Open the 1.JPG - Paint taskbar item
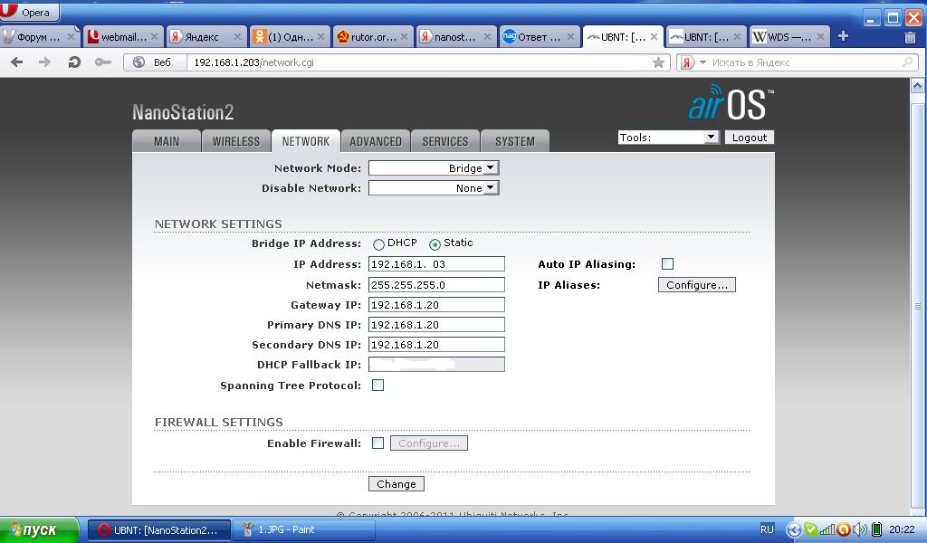 click(304, 530)
